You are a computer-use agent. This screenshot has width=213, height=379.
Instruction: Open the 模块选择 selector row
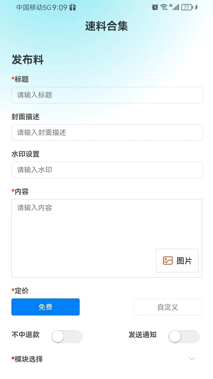(x=106, y=359)
